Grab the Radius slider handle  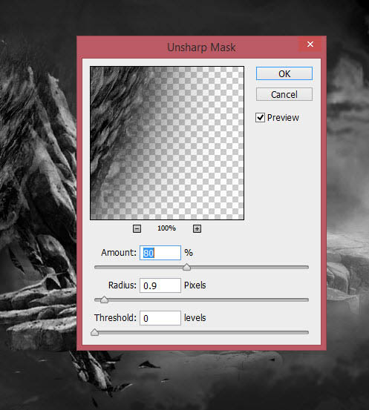click(104, 300)
